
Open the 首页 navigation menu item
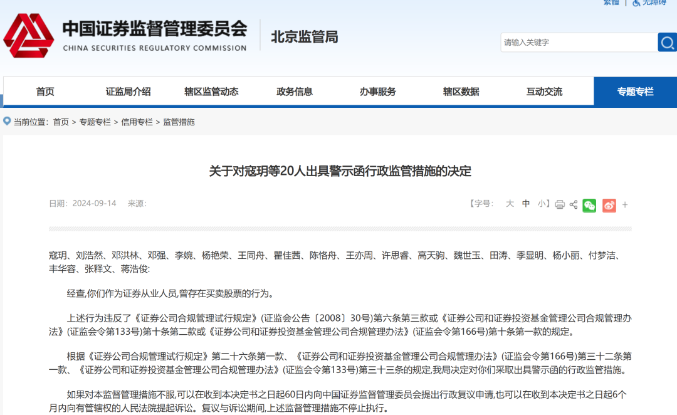tap(45, 91)
